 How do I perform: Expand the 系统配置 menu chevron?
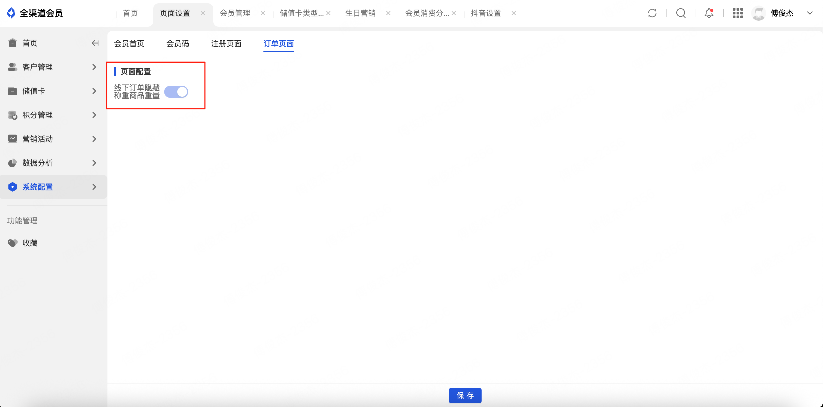coord(94,187)
